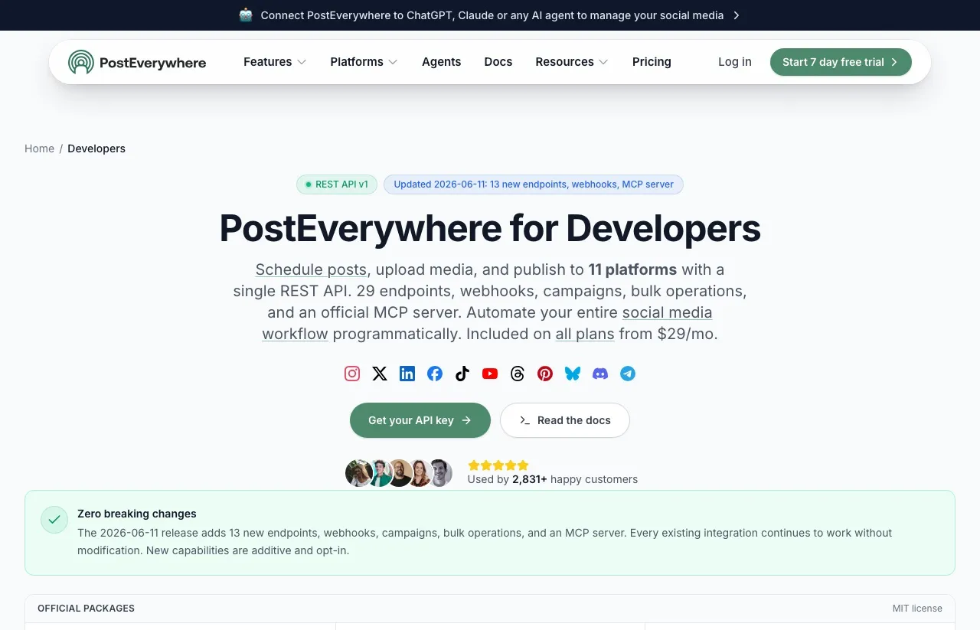The width and height of the screenshot is (980, 630).
Task: Open the Agents nav item
Action: point(441,62)
